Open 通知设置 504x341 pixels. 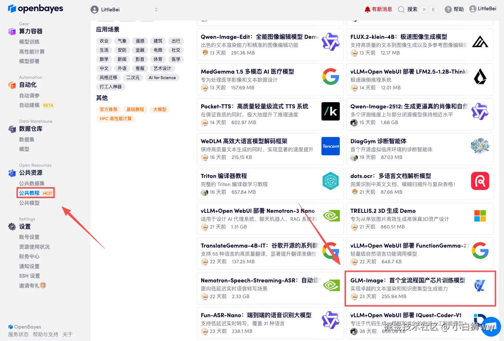coord(29,266)
